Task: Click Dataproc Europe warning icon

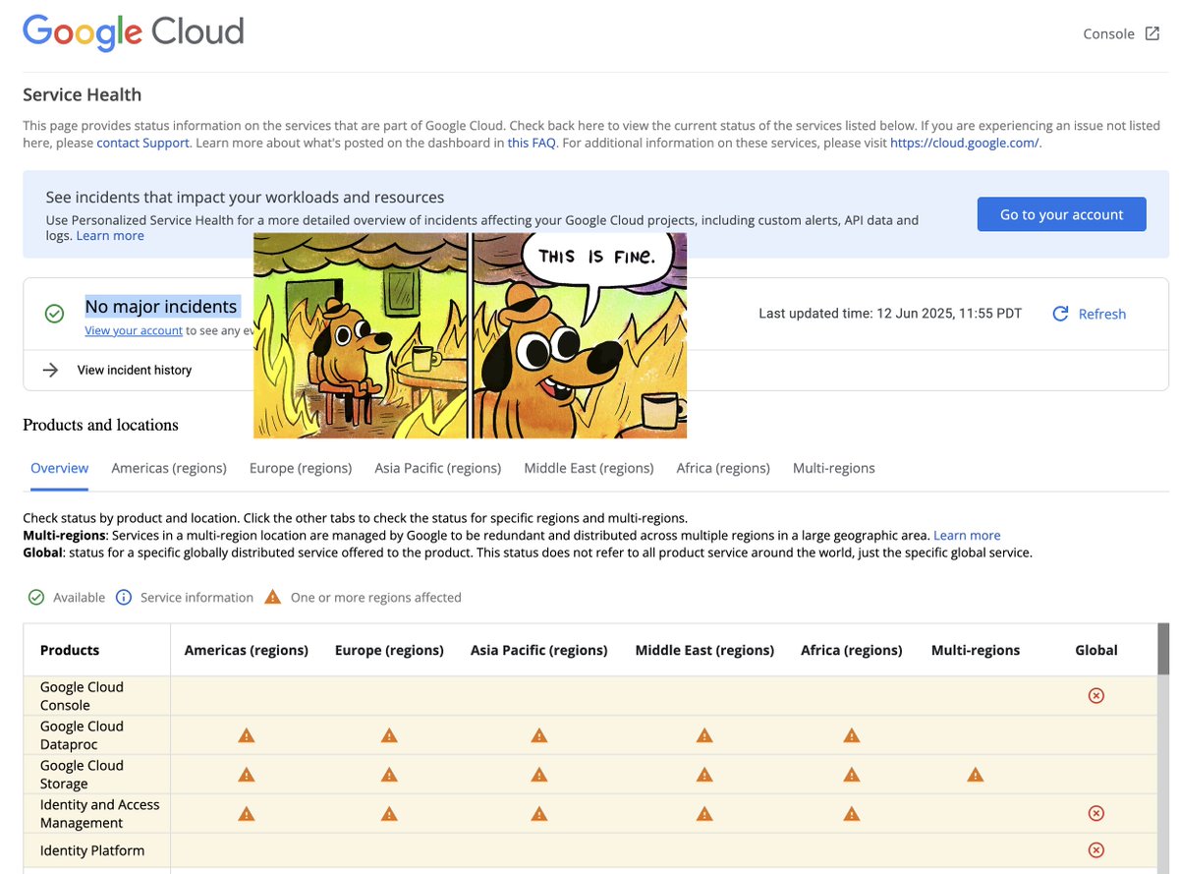Action: pos(389,734)
